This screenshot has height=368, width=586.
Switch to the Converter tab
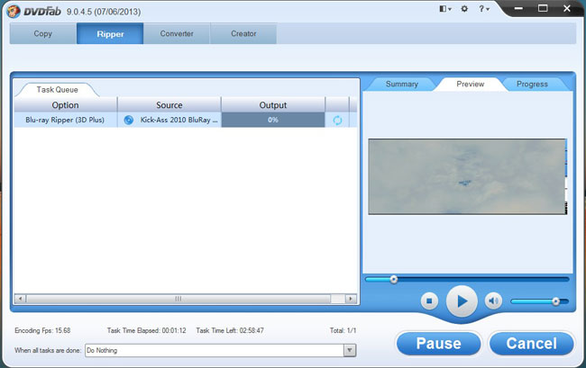177,33
